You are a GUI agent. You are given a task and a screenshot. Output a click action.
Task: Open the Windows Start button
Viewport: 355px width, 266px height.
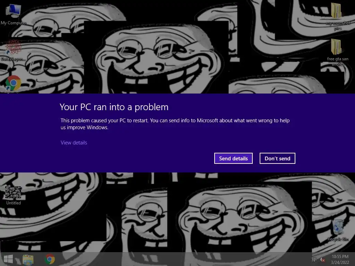tap(8, 259)
